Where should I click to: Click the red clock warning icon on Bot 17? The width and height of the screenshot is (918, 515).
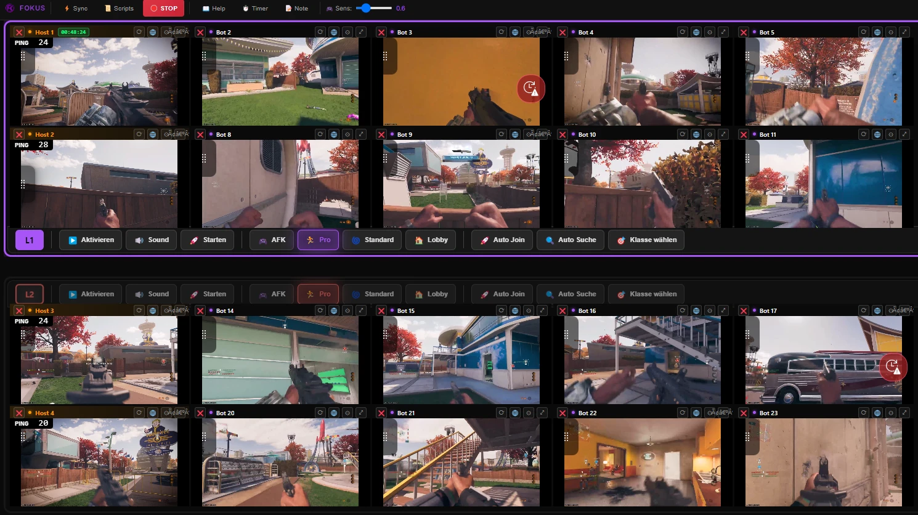click(893, 367)
